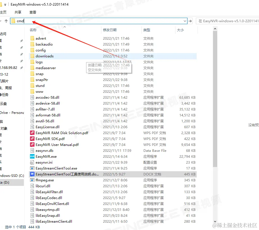Click the ffmpeg.exe file icon
The height and width of the screenshot is (230, 259).
pos(32,180)
